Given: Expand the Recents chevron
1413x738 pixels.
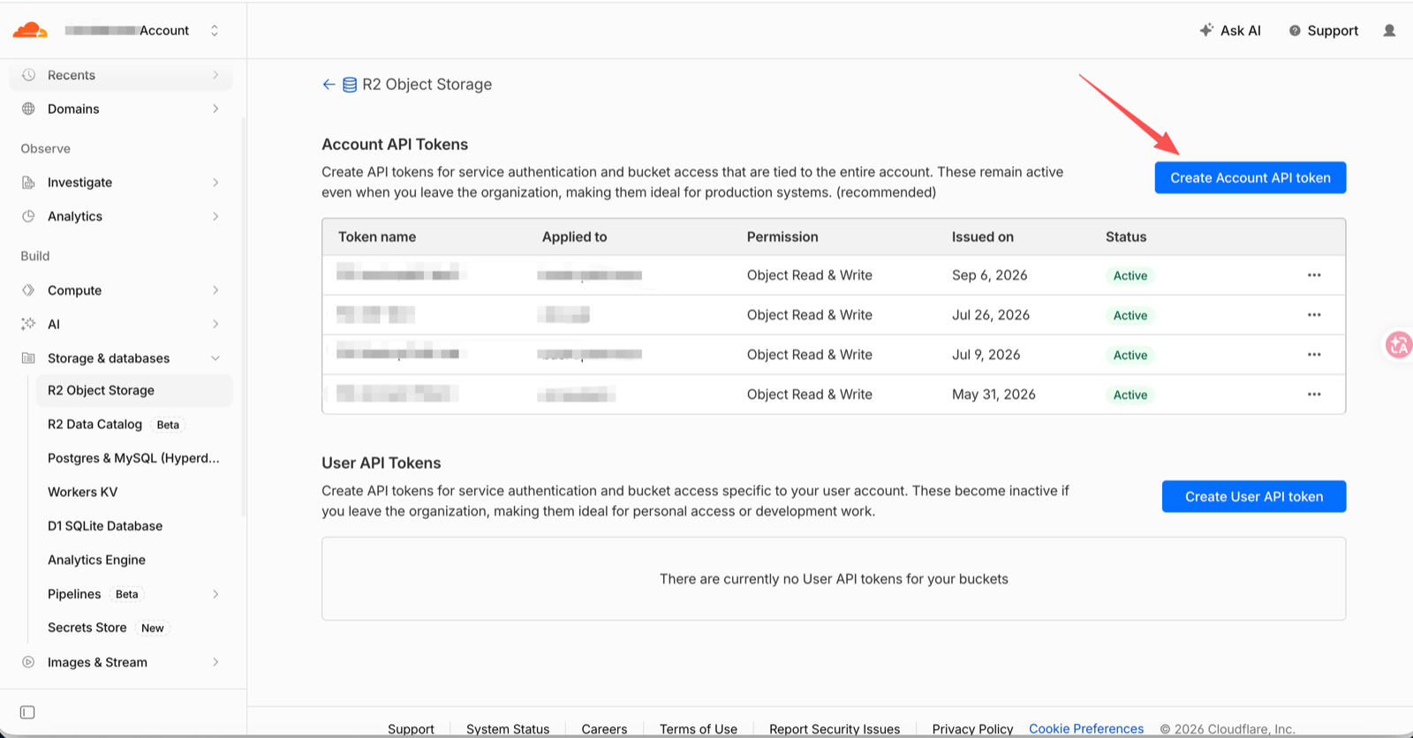Looking at the screenshot, I should (215, 75).
